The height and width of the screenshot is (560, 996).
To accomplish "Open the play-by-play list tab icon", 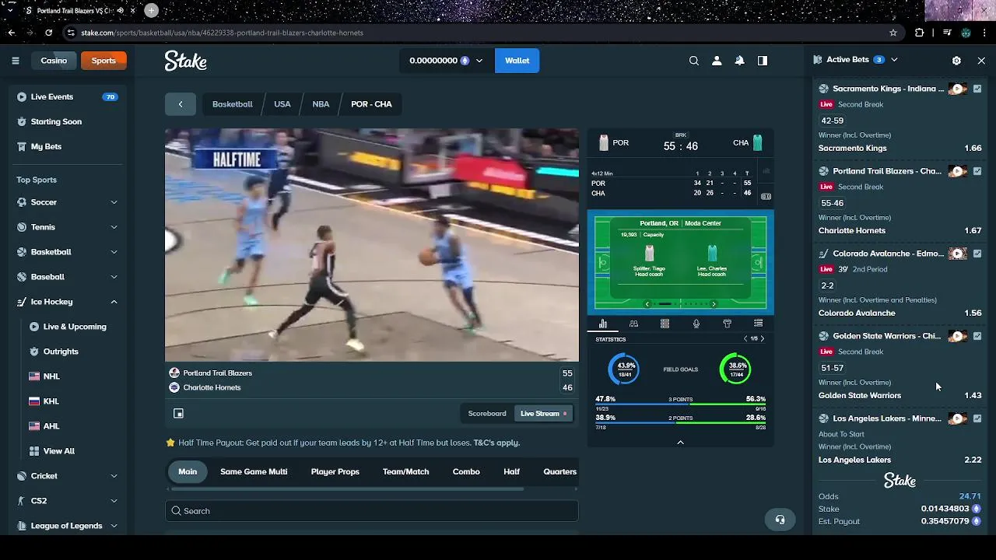I will point(758,324).
